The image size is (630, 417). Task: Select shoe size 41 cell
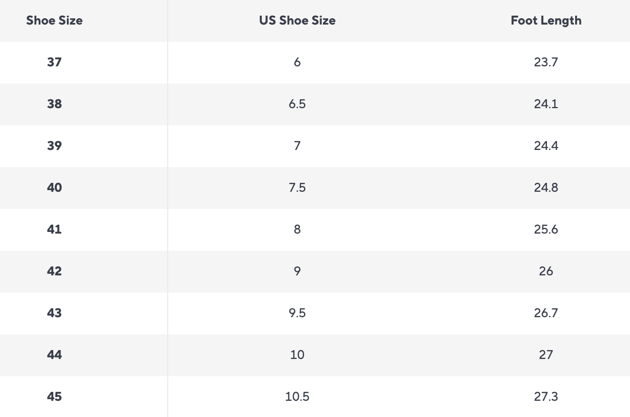pos(54,229)
